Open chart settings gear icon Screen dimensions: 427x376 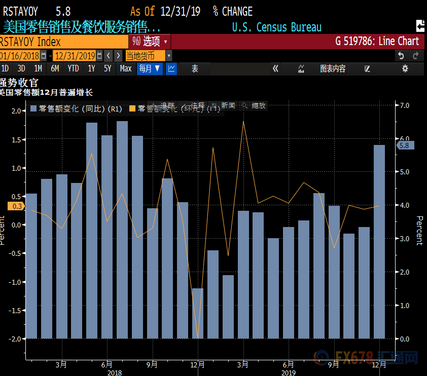[x=405, y=68]
